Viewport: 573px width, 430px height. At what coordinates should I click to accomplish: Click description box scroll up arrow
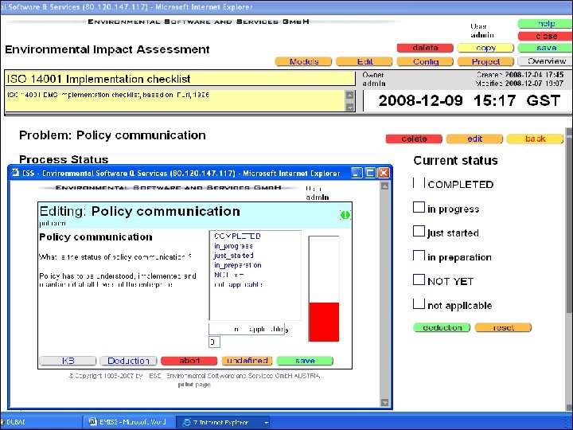click(x=349, y=95)
